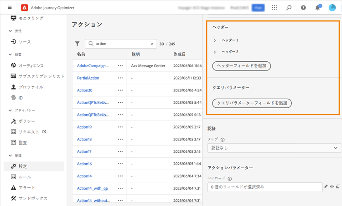Screen dimensions: 342x206
Task: Click the action search field
Action: (x=121, y=44)
